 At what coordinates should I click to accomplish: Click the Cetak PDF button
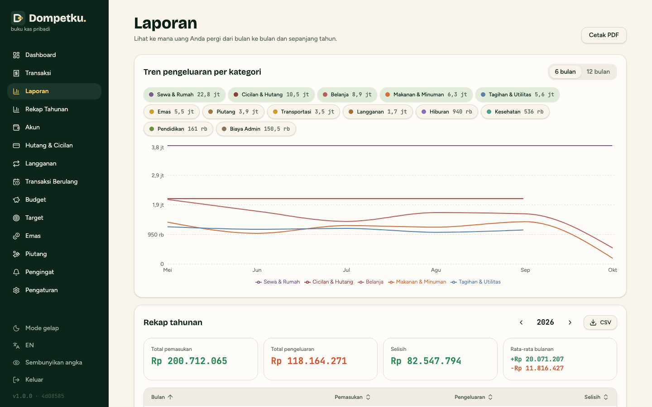(604, 35)
